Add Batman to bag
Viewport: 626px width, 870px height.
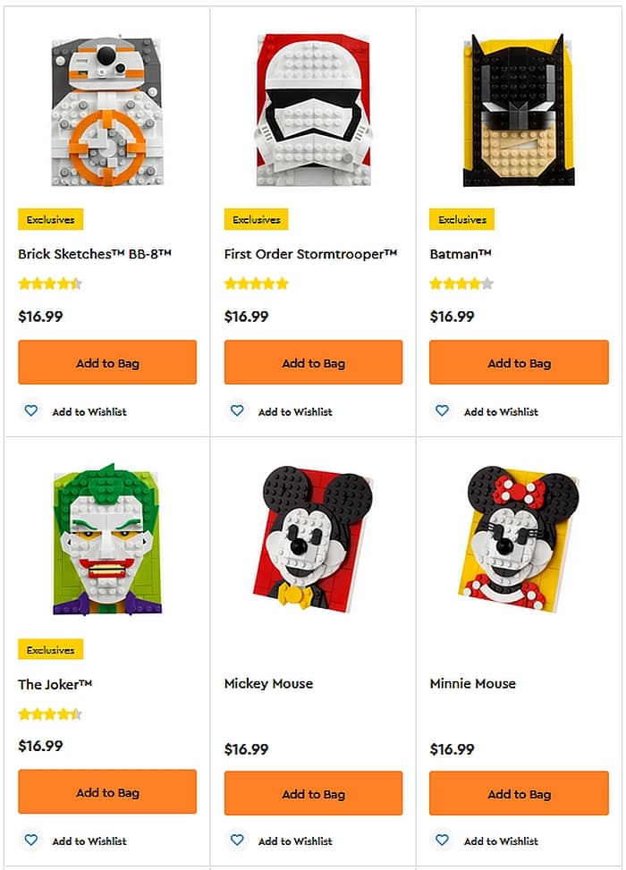tap(519, 363)
